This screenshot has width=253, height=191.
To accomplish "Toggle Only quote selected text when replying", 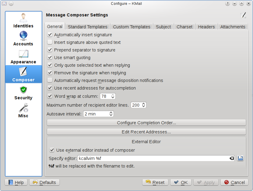I will click(x=50, y=65).
